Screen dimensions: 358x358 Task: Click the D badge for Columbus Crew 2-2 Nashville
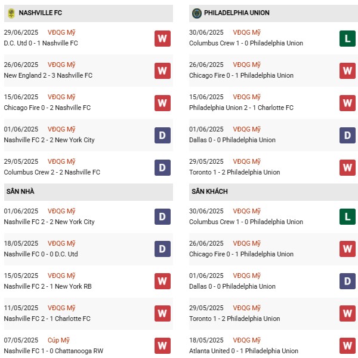click(x=162, y=167)
